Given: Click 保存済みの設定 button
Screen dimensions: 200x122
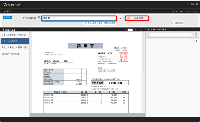Looking at the screenshot, I should (107, 23).
